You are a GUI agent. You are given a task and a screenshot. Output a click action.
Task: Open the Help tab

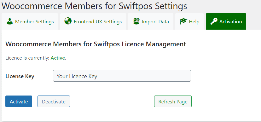point(189,21)
